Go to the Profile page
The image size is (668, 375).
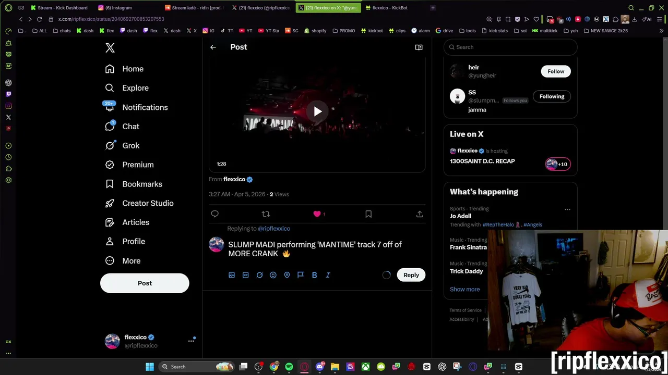[125, 242]
